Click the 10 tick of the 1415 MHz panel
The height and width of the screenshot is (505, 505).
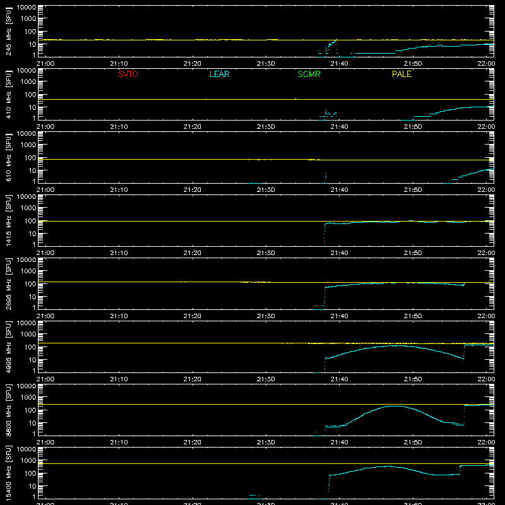click(x=32, y=234)
